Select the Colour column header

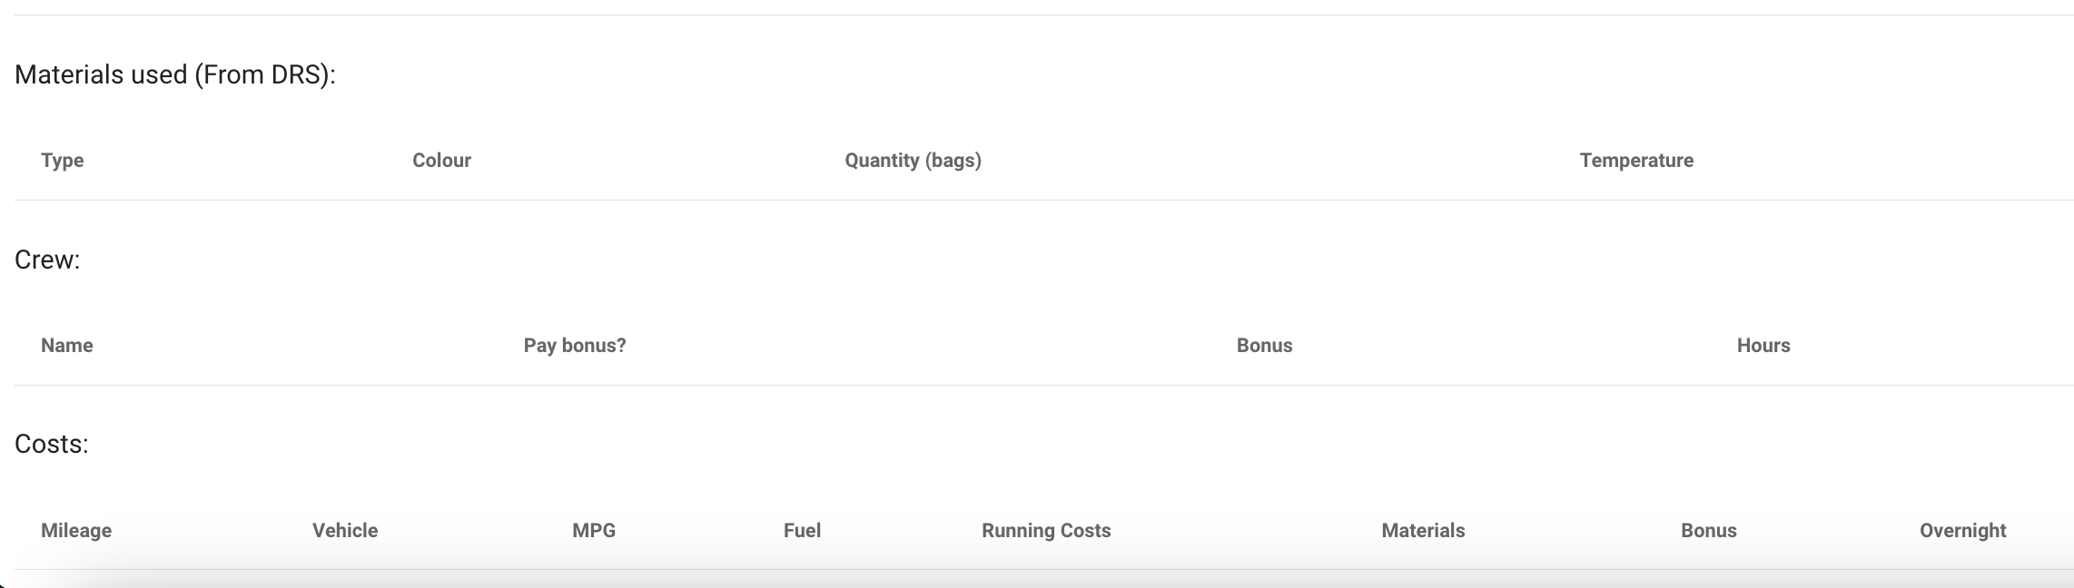click(441, 161)
